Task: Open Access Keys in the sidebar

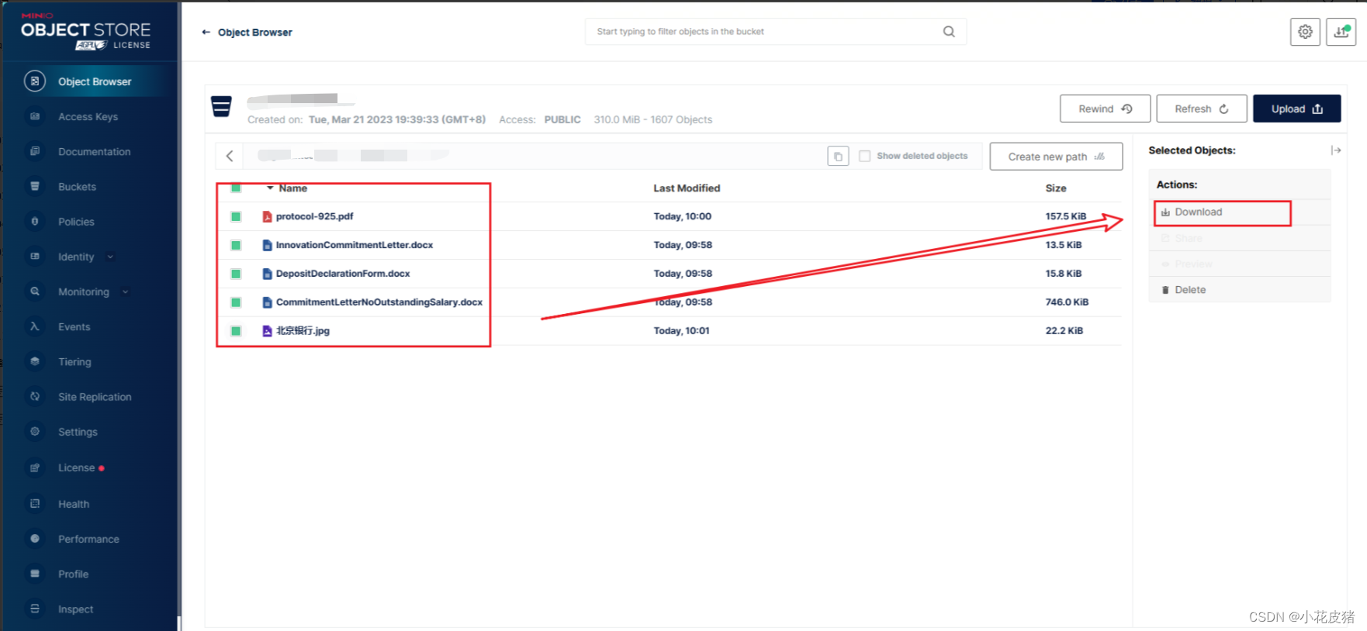Action: [88, 117]
